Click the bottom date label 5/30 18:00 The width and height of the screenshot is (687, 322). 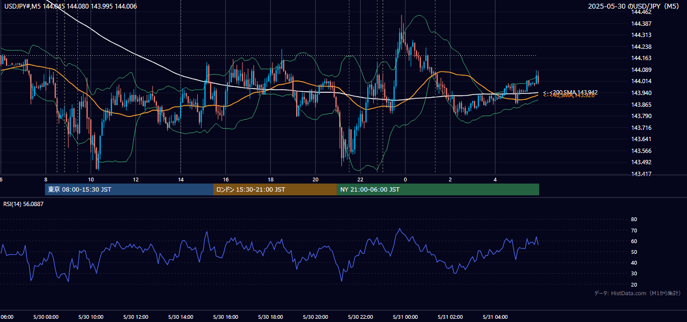coord(271,317)
